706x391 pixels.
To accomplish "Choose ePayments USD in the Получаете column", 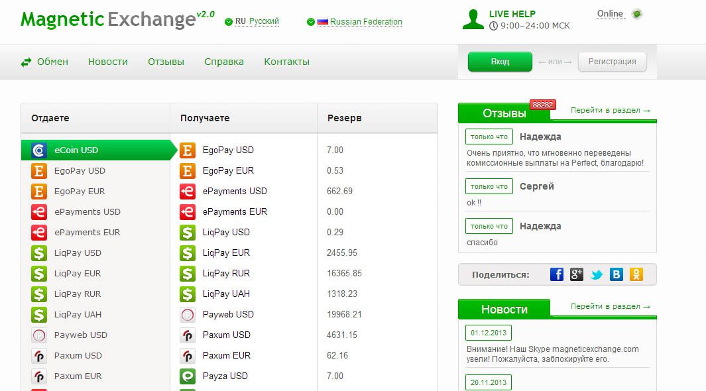I will (x=235, y=191).
